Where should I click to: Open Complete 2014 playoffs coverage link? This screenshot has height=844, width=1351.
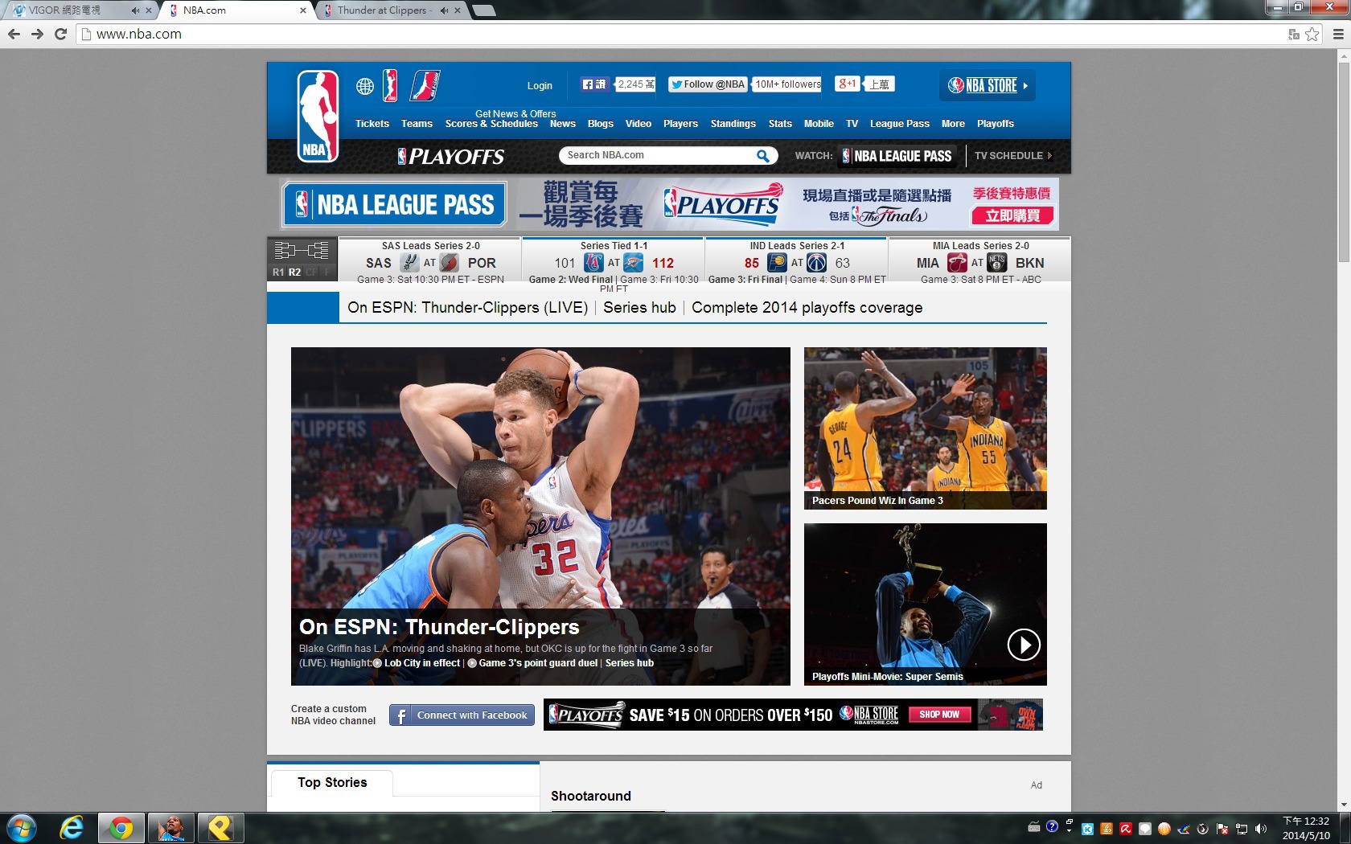coord(807,308)
